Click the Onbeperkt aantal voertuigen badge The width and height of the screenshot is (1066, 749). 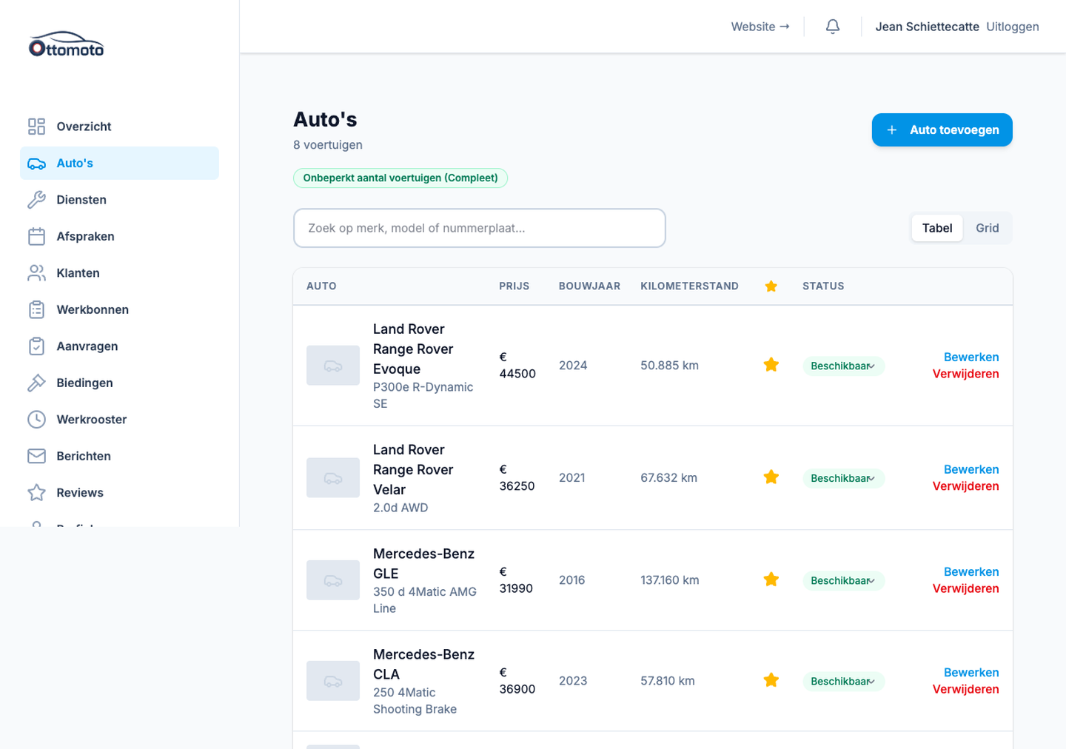click(x=400, y=178)
